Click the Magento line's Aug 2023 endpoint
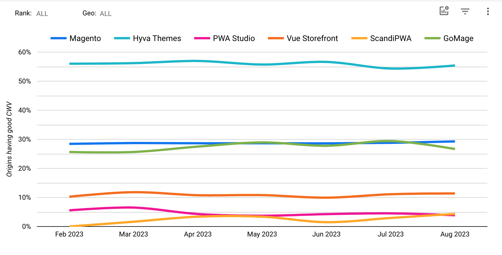 [x=454, y=141]
